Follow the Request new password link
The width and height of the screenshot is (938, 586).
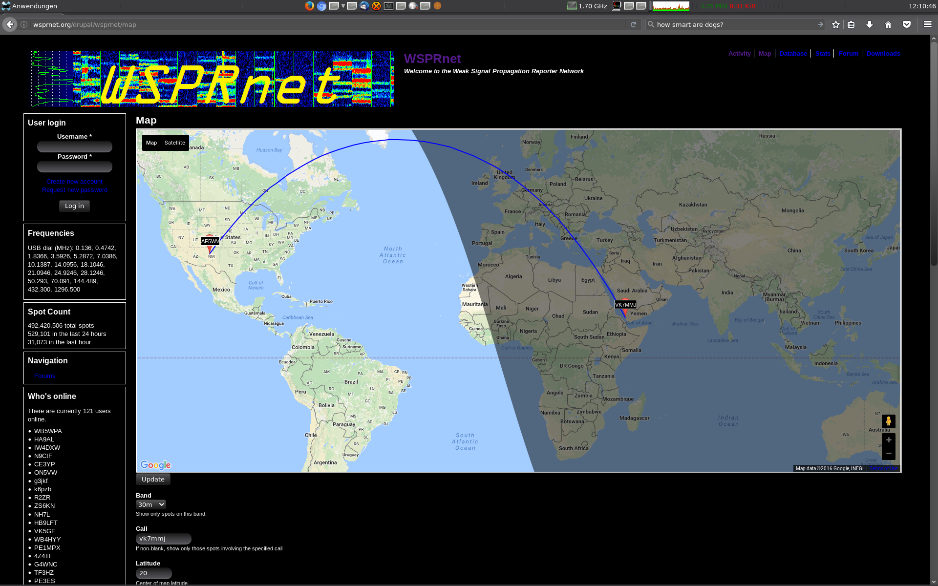point(75,190)
